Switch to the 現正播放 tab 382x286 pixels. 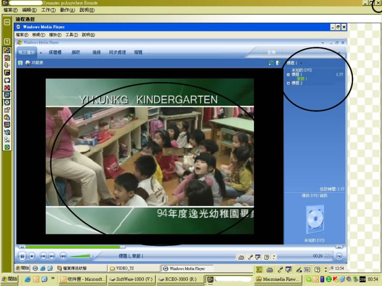27,52
